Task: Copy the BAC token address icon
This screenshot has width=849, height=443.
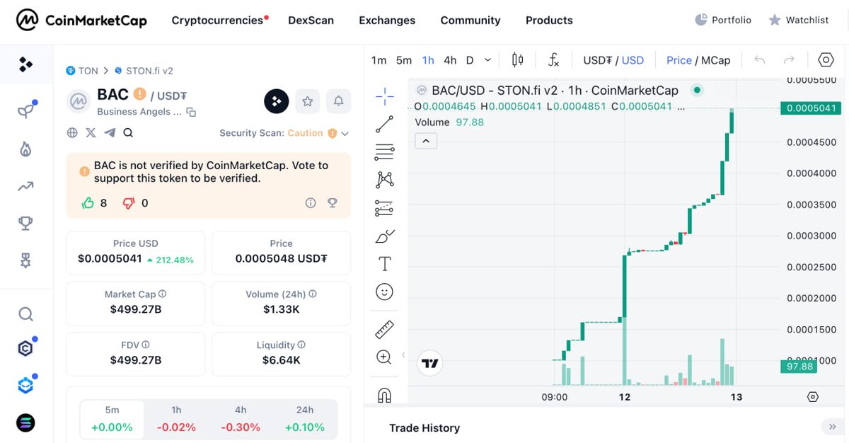Action: click(x=191, y=112)
